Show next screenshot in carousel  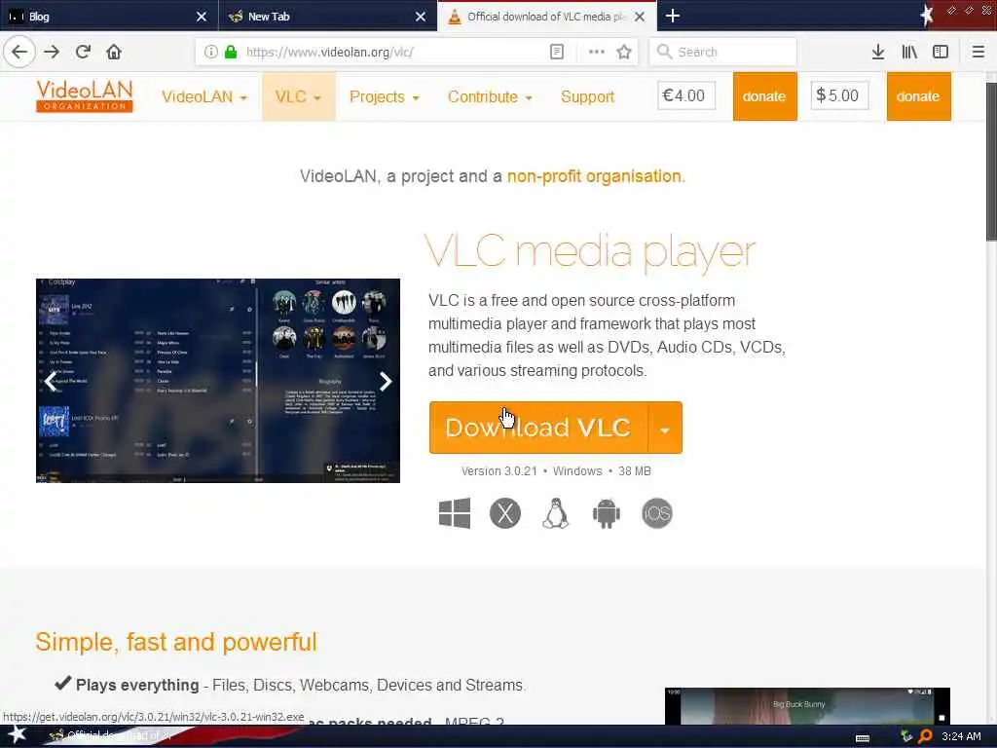coord(386,381)
